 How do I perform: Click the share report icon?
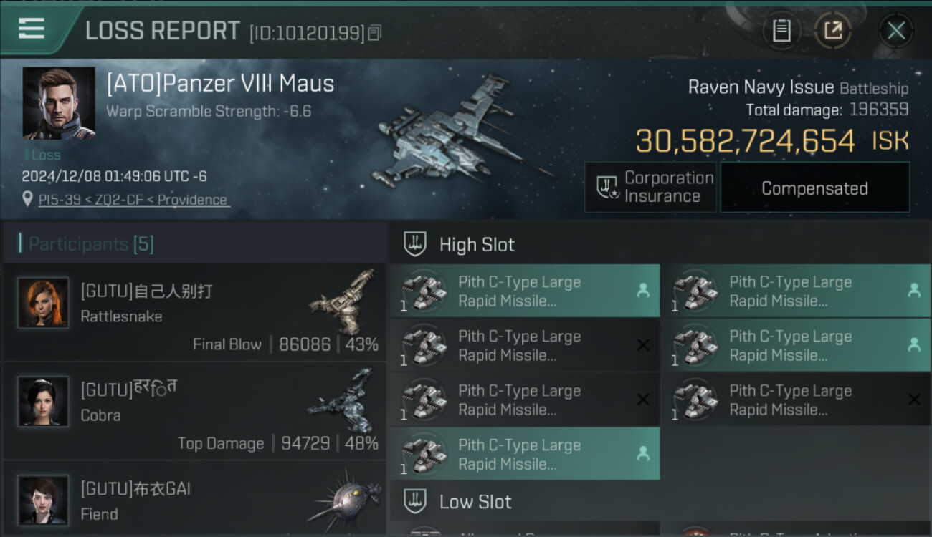pyautogui.click(x=832, y=31)
